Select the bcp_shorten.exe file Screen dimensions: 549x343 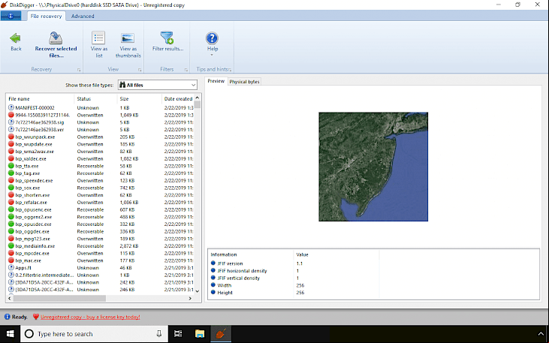click(x=32, y=195)
